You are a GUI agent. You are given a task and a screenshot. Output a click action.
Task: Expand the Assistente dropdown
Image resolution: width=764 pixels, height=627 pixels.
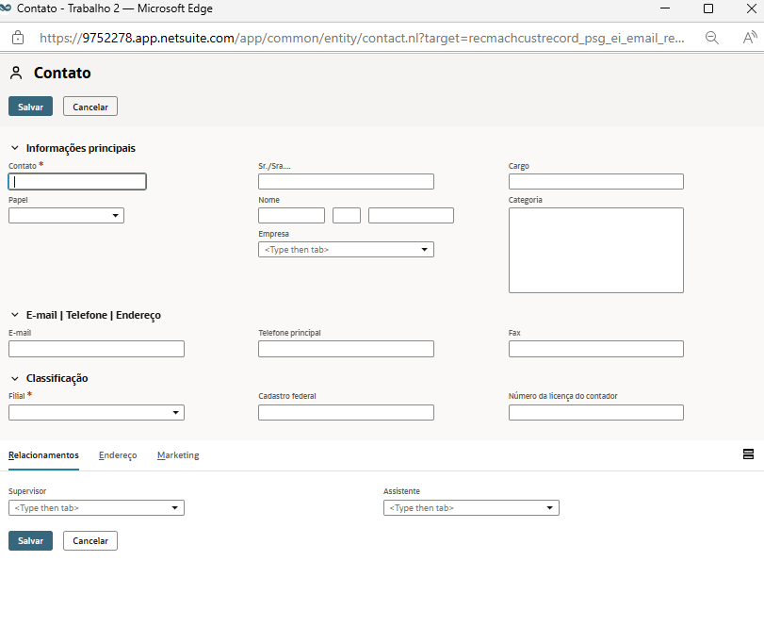[x=550, y=508]
